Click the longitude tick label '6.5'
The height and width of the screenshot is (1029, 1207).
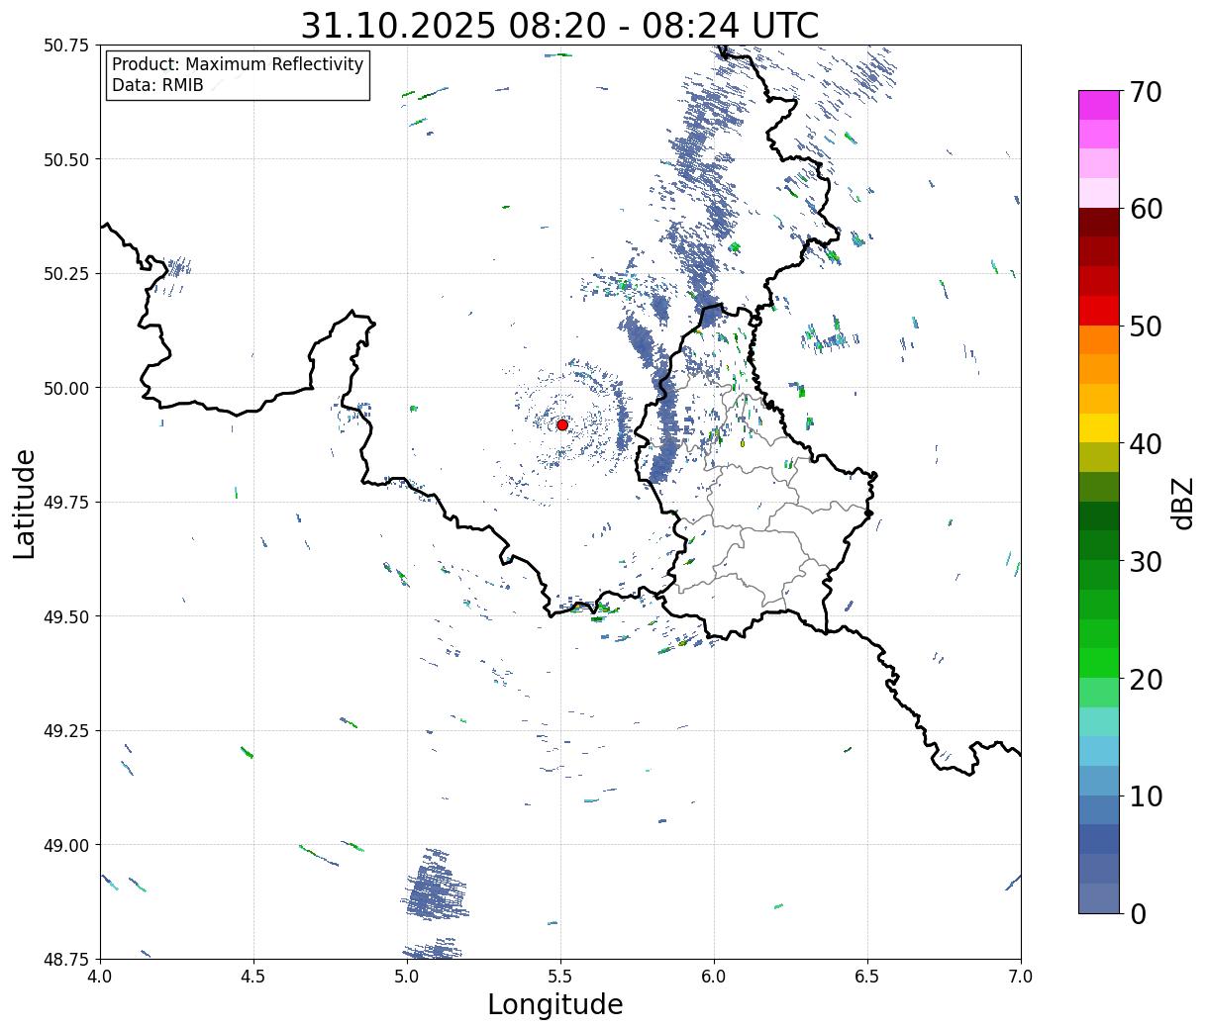coord(867,977)
